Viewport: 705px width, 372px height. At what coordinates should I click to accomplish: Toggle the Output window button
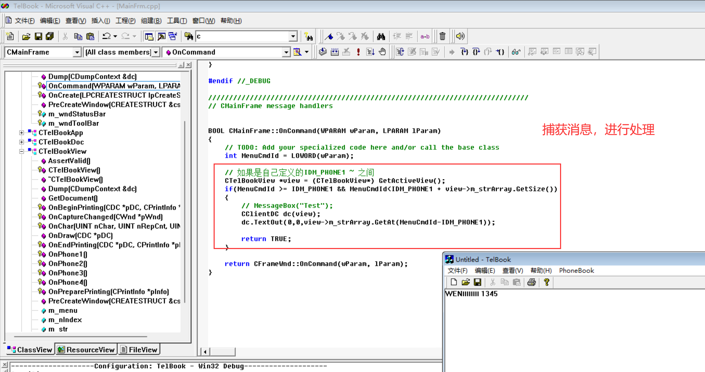[x=161, y=36]
